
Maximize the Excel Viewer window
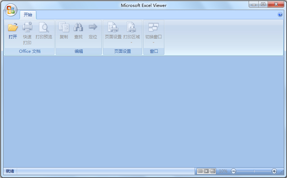click(263, 4)
